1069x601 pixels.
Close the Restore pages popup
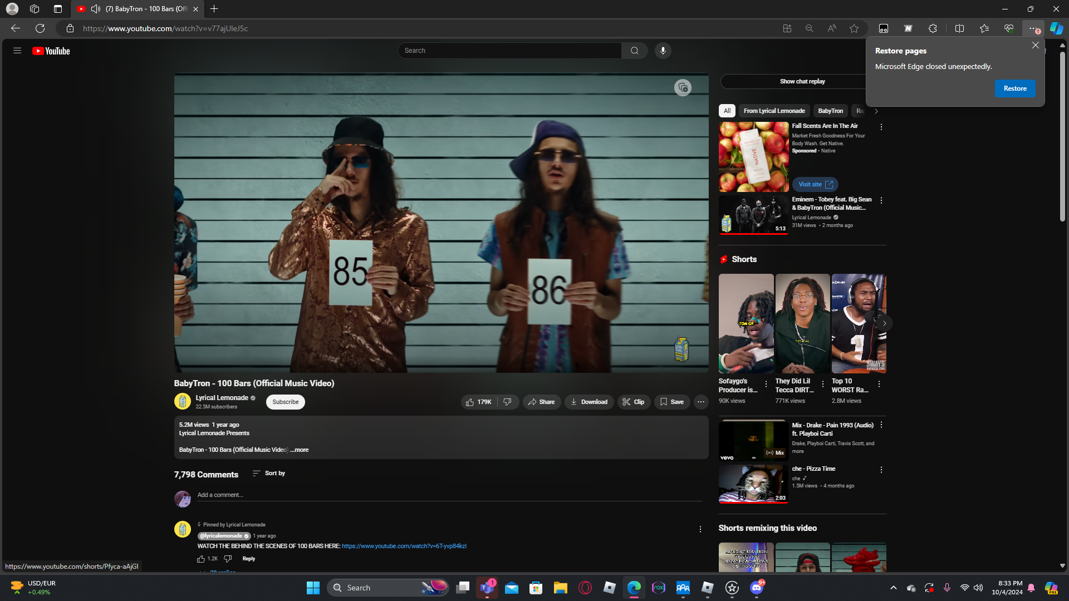(x=1035, y=45)
